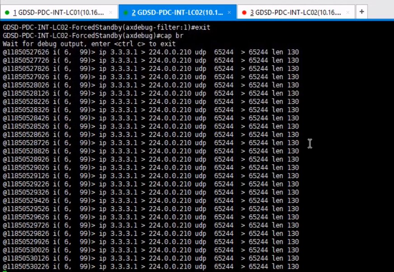Image resolution: width=394 pixels, height=272 pixels.
Task: Close tab 1 GDSD-PDC-INT-LC01
Action: tap(111, 12)
